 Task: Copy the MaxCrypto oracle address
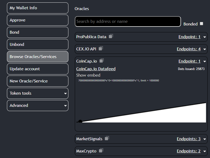coord(101,151)
